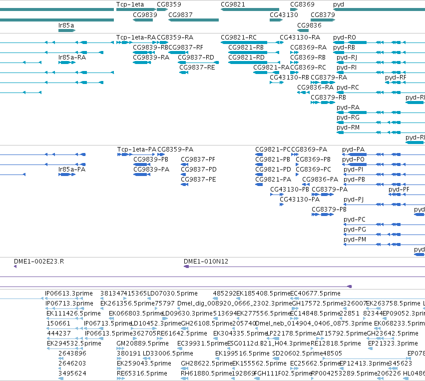Select the CG9836 gene label
This screenshot has height=381, width=425.
tap(309, 25)
